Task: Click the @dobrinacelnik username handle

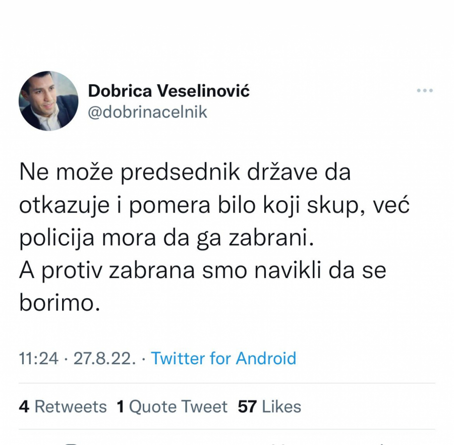Action: [x=149, y=112]
